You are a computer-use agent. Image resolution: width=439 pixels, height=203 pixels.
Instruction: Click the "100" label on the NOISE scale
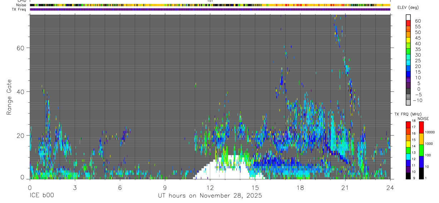point(428,155)
